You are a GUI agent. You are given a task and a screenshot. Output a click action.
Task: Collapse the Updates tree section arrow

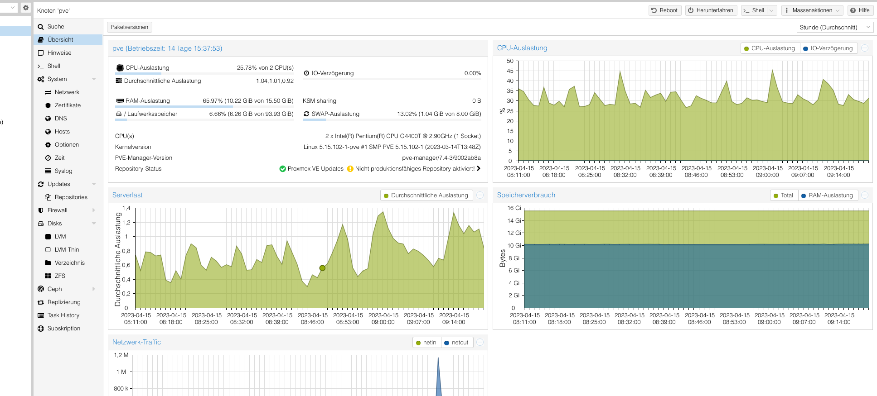click(94, 184)
